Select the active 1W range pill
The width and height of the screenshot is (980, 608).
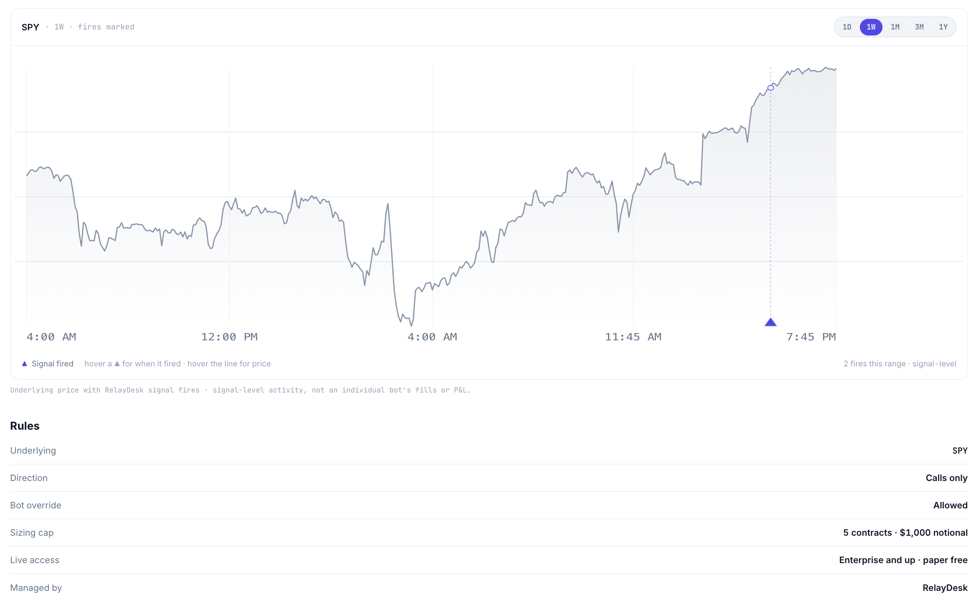(x=871, y=27)
